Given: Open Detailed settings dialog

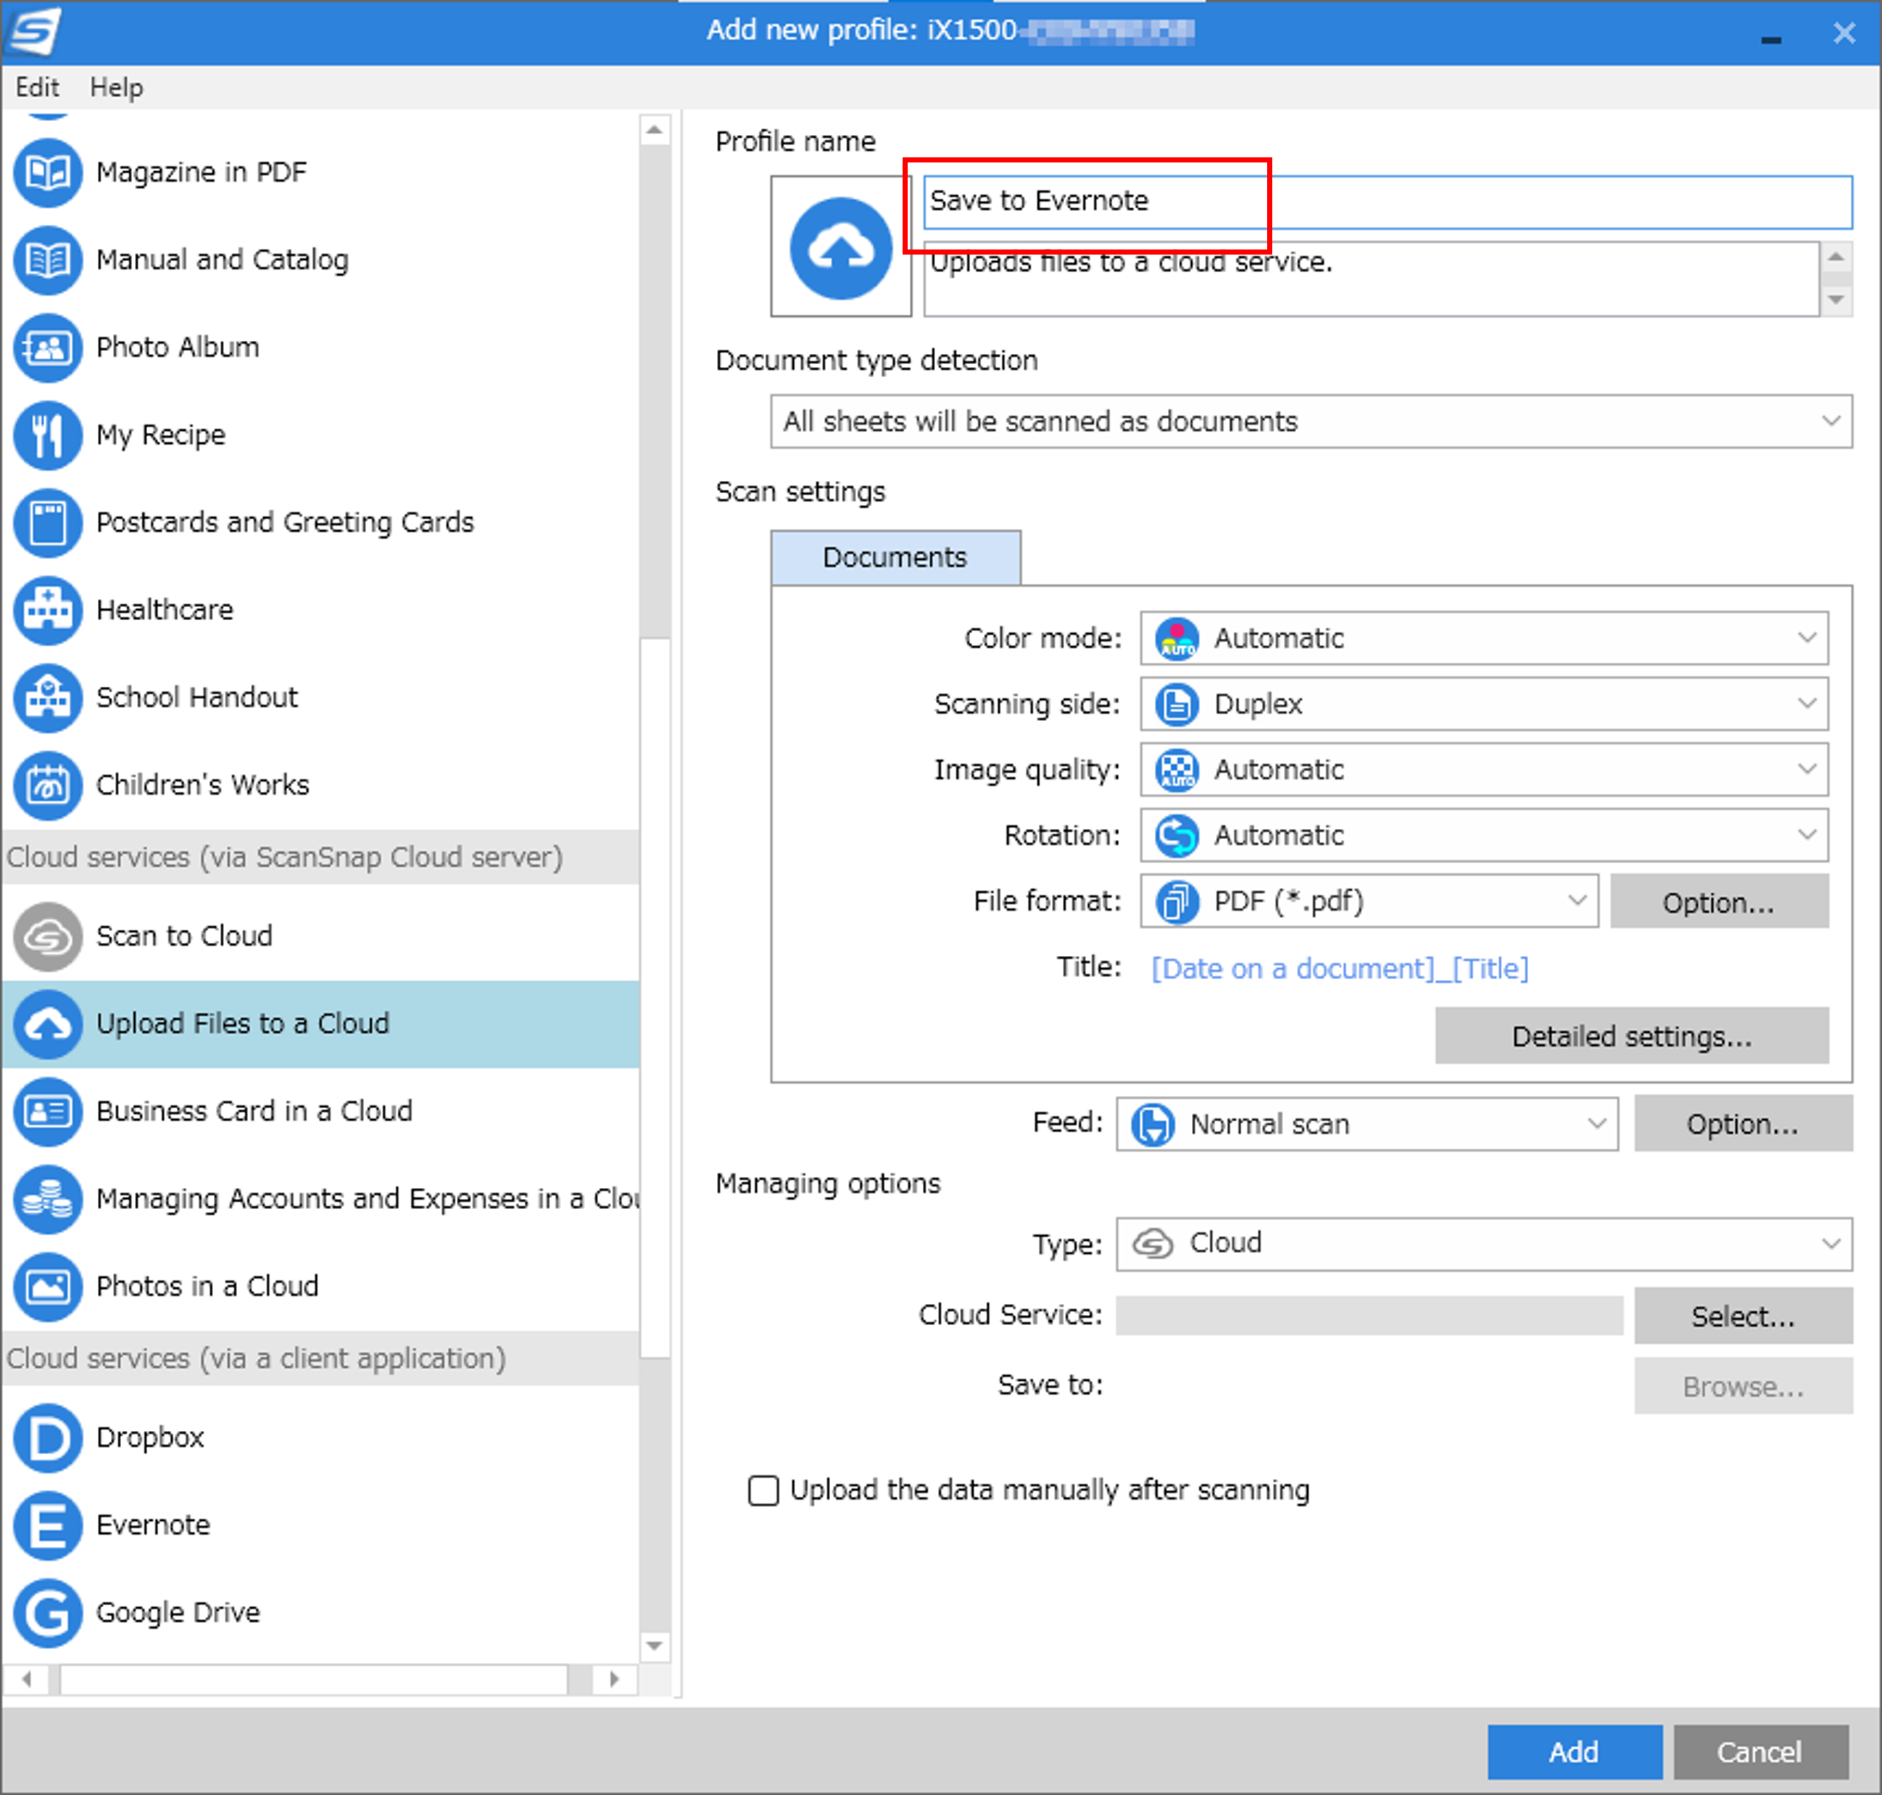Looking at the screenshot, I should point(1631,1036).
